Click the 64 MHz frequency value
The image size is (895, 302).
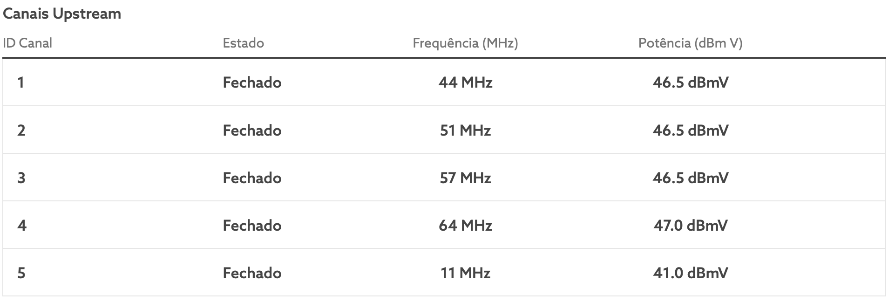(x=465, y=226)
